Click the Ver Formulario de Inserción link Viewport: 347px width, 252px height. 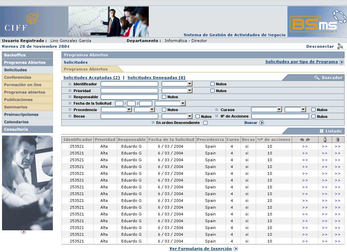point(201,249)
